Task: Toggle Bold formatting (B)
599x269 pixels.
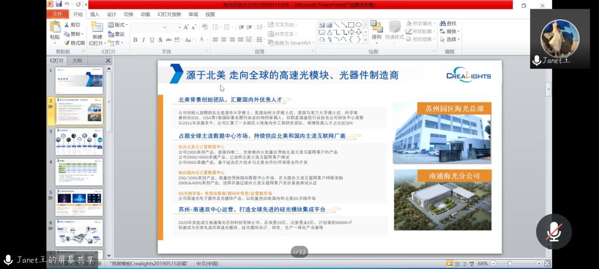Action: 135,40
